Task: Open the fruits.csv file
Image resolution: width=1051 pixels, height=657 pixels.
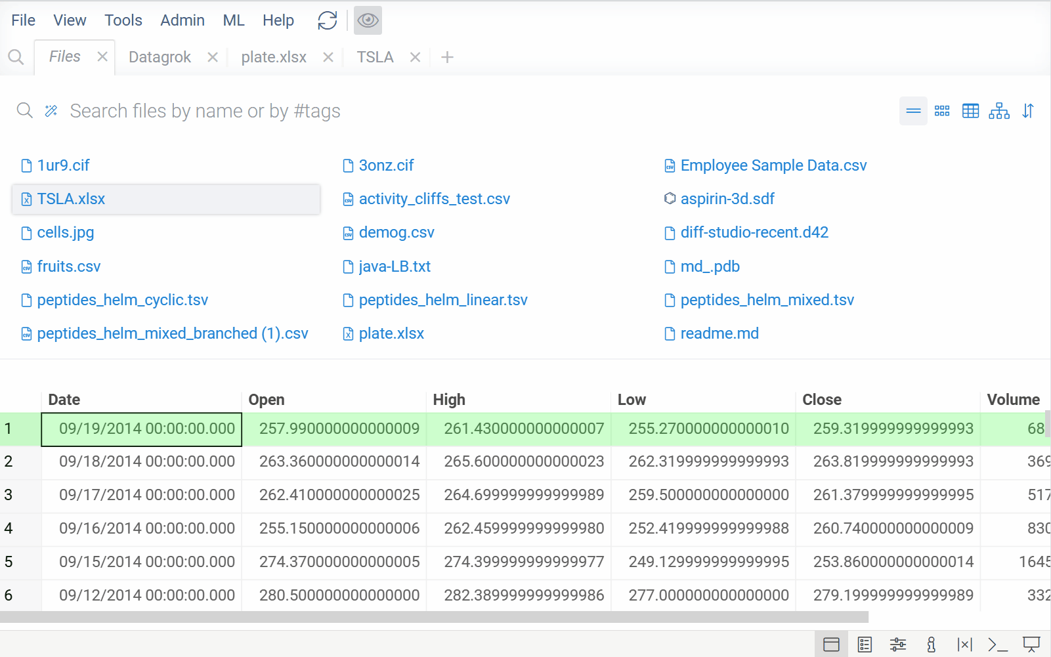Action: (69, 266)
